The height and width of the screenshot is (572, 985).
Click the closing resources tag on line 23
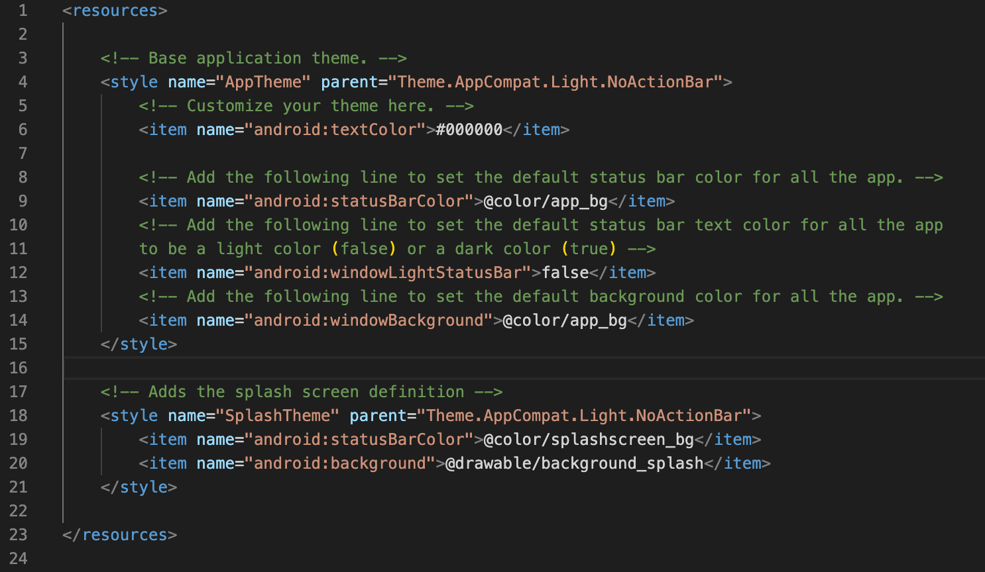[120, 535]
